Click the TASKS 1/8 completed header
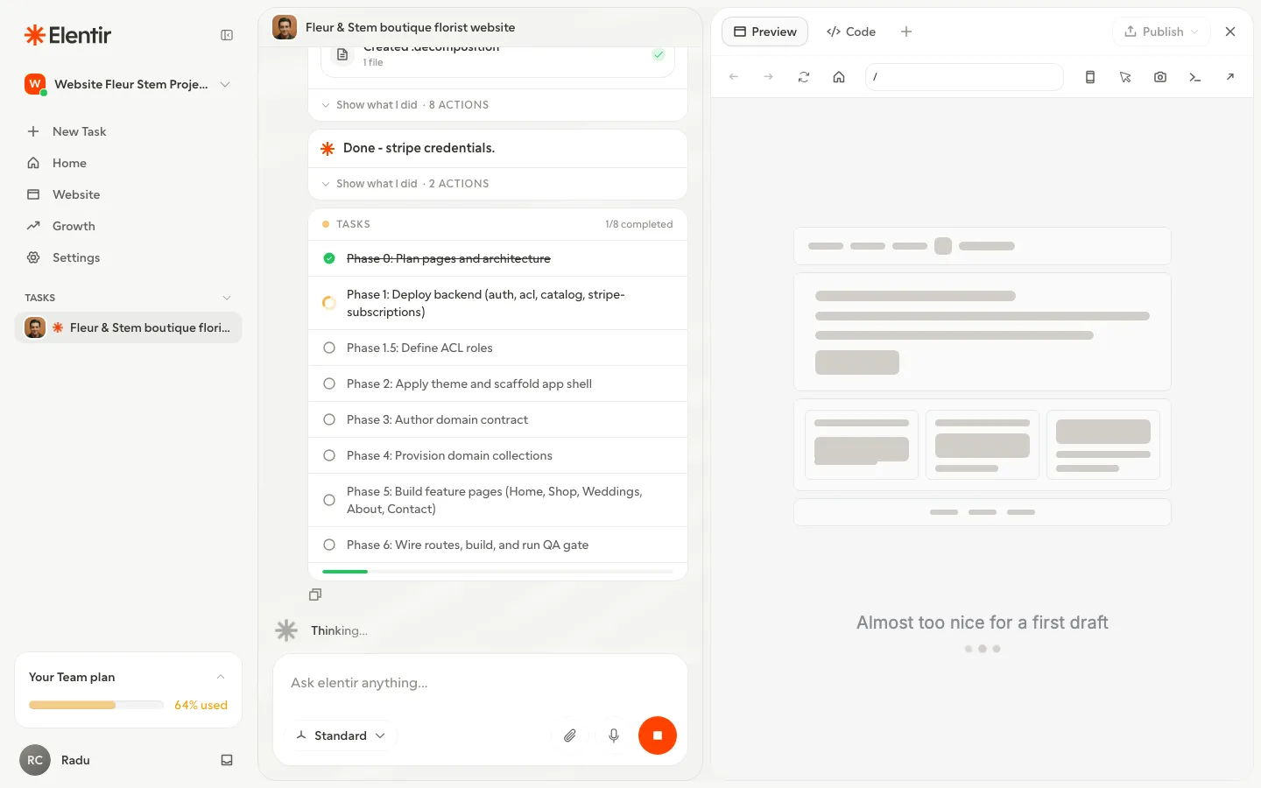The image size is (1261, 788). click(497, 224)
